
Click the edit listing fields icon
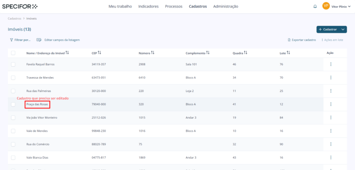click(x=39, y=40)
